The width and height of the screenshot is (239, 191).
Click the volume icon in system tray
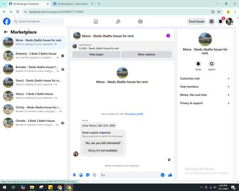click(x=215, y=187)
